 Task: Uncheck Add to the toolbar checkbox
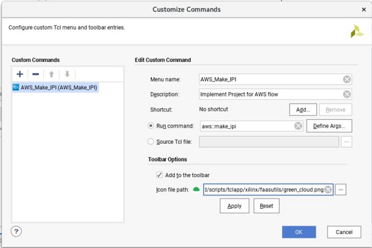[x=159, y=175]
